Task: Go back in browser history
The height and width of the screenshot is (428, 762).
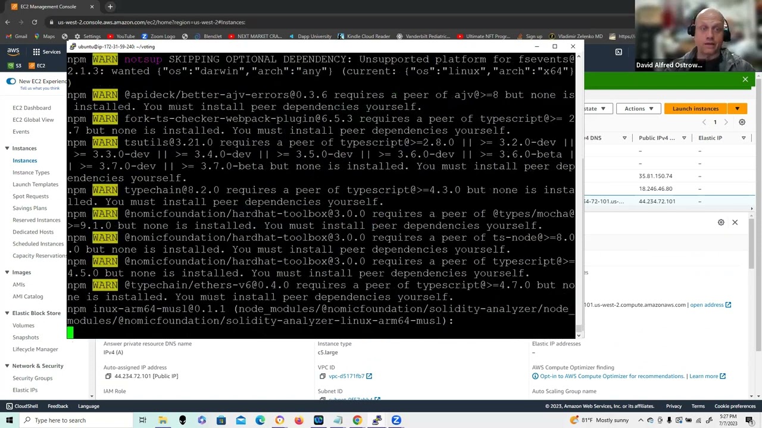Action: (7, 22)
